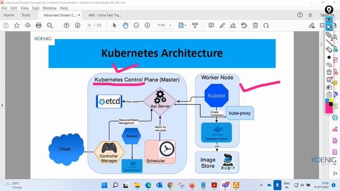Screen dimensions: 340x191
Task: Open the clipboard icon in annotation bar
Action: [329, 94]
